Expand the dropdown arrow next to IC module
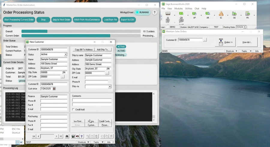270x147 pixels. click(x=228, y=16)
